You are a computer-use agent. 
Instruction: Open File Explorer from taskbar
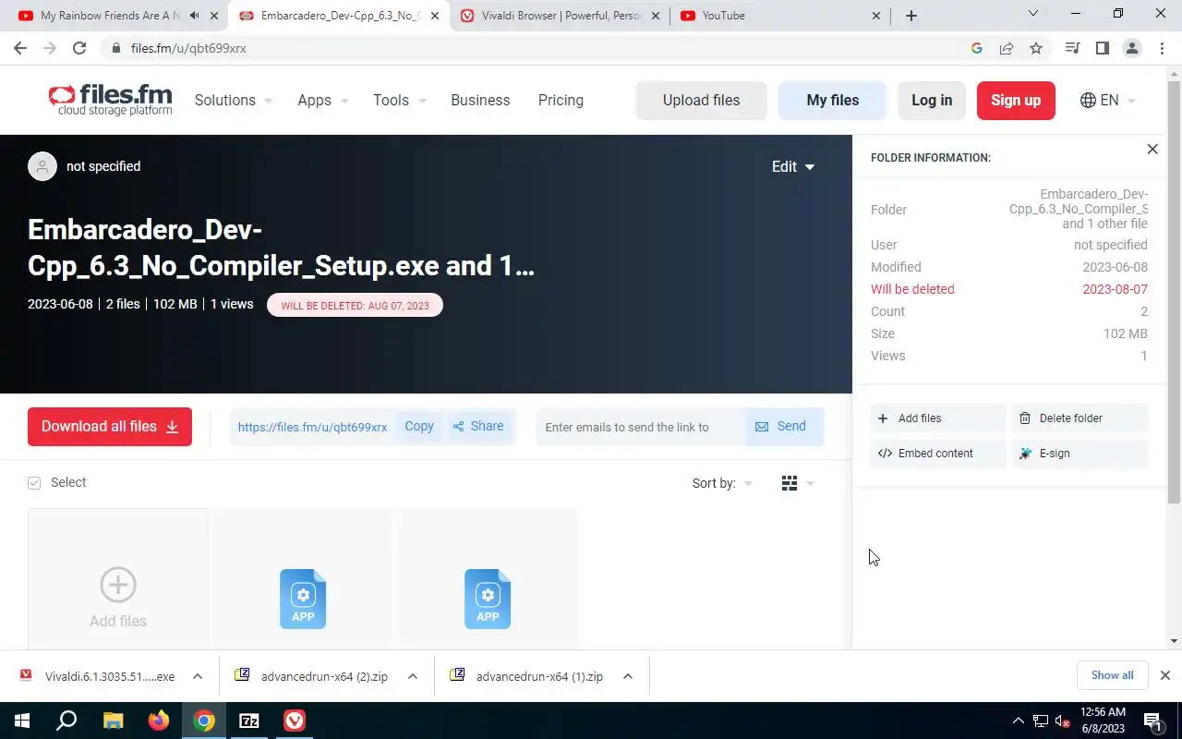pyautogui.click(x=113, y=721)
